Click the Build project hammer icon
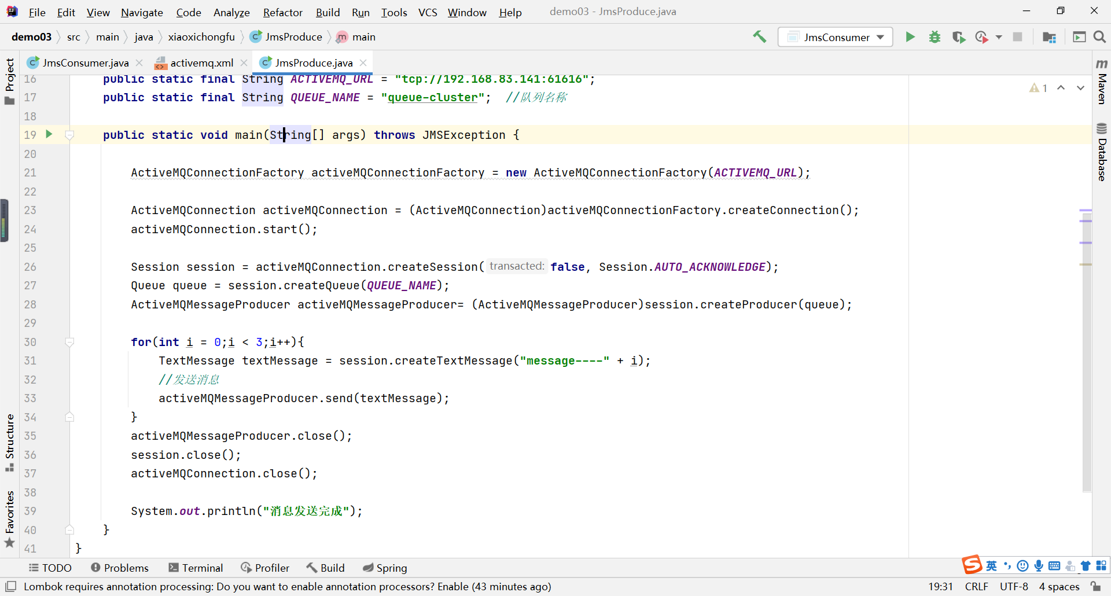 (759, 37)
